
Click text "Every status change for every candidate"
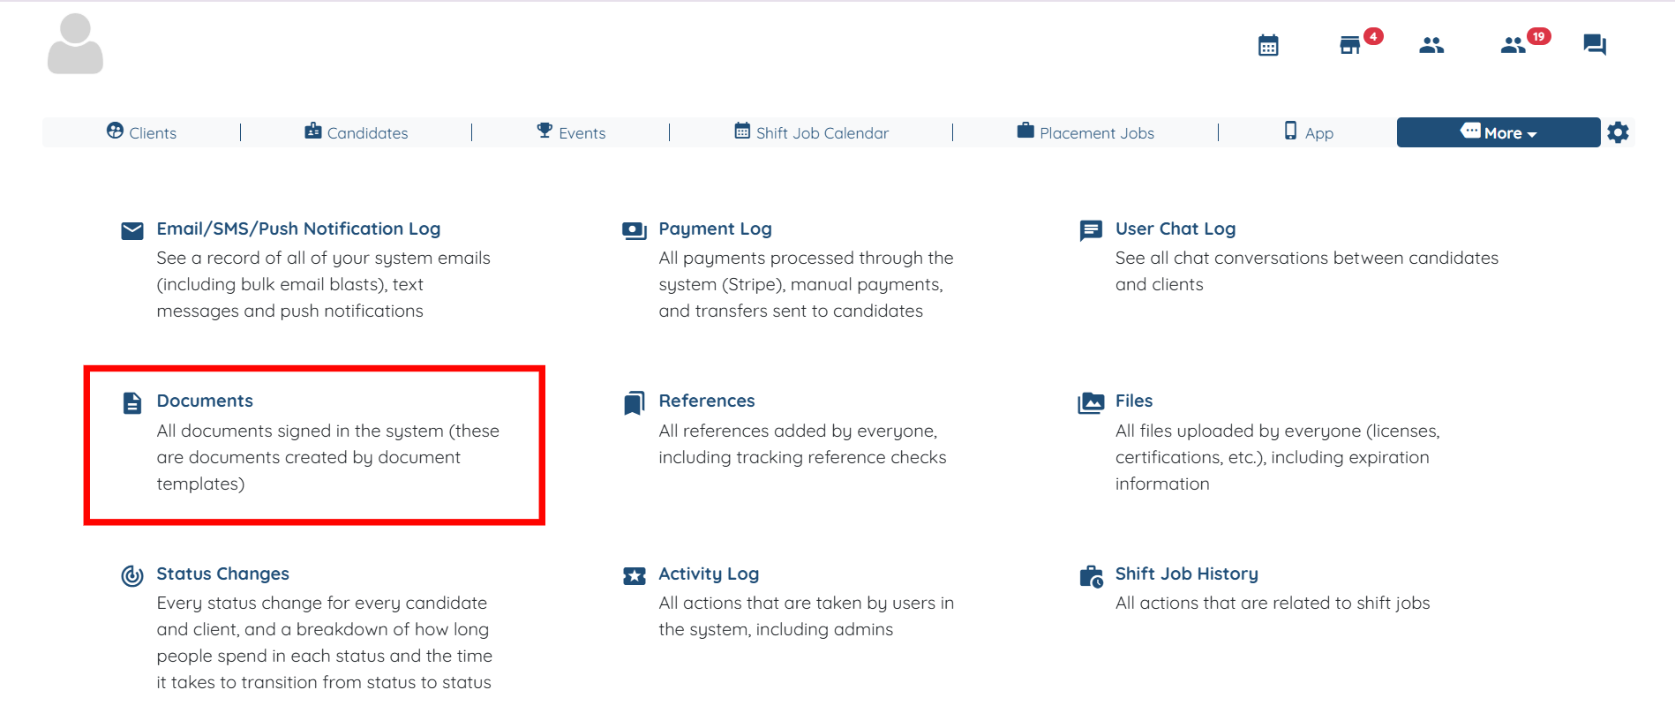point(322,603)
